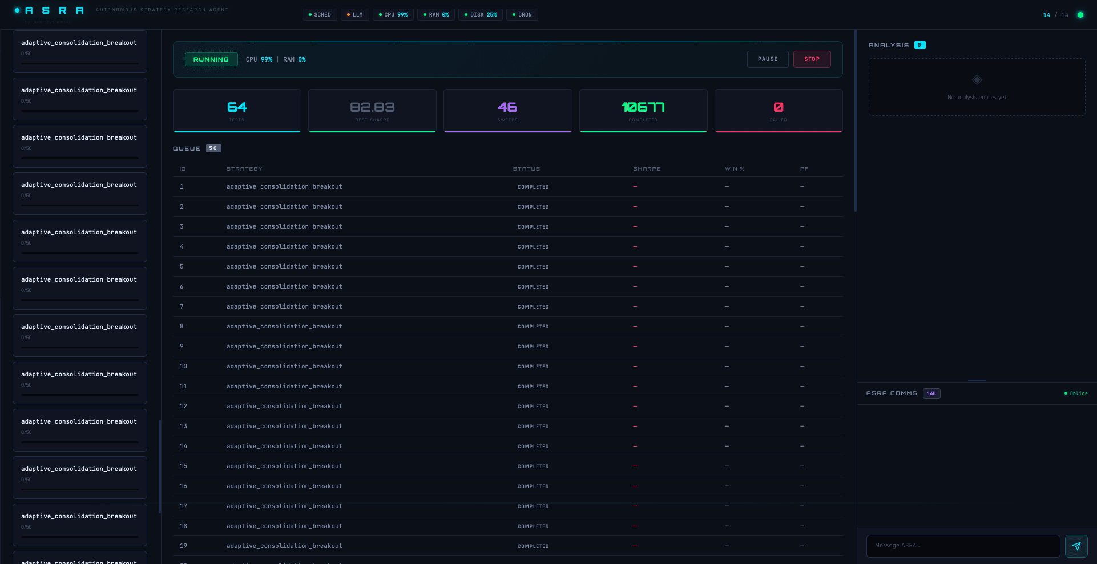Select strategy name in queue row 19
The height and width of the screenshot is (564, 1097).
[284, 546]
